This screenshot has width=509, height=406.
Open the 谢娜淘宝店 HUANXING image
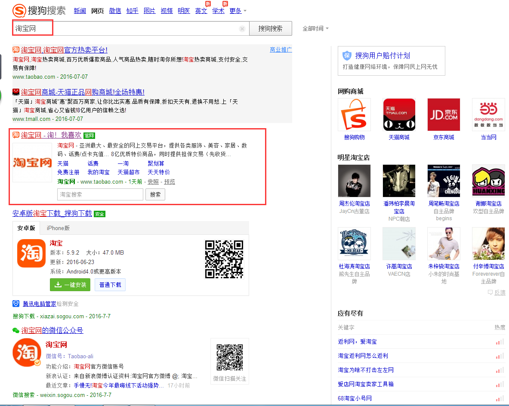[x=488, y=181]
